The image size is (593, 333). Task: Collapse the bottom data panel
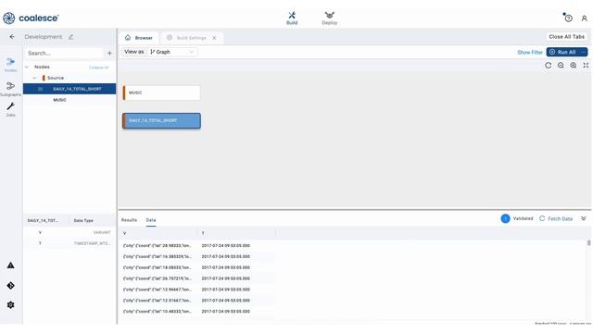point(584,218)
